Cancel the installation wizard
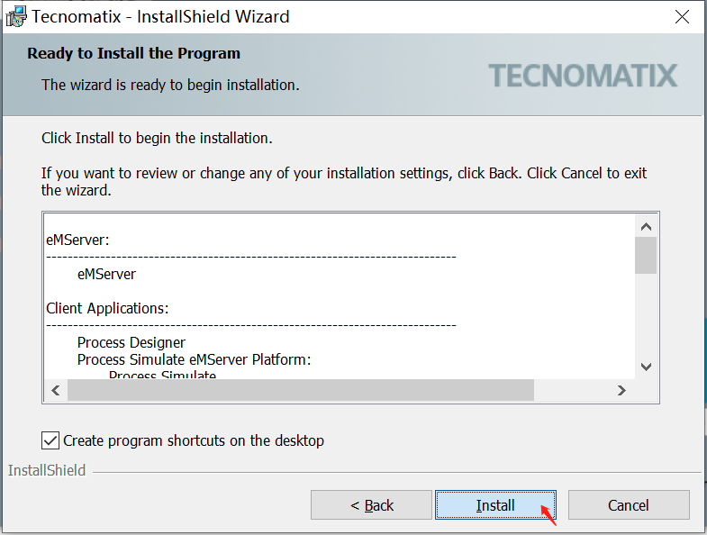This screenshot has height=535, width=707. [629, 504]
